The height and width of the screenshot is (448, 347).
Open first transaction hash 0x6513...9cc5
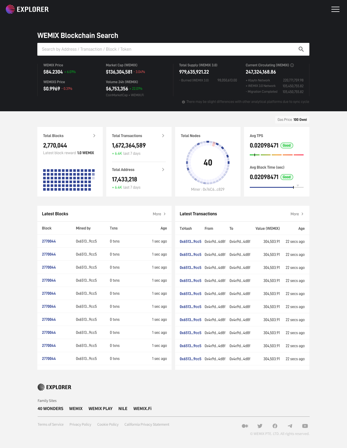[x=190, y=242]
